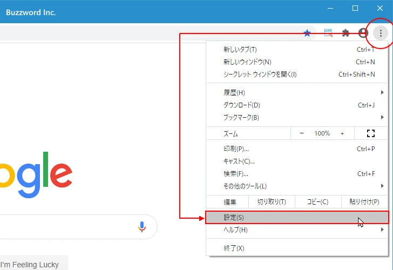Screen dimensions: 393x270
Task: Decrease zoom with the minus button
Action: click(302, 133)
